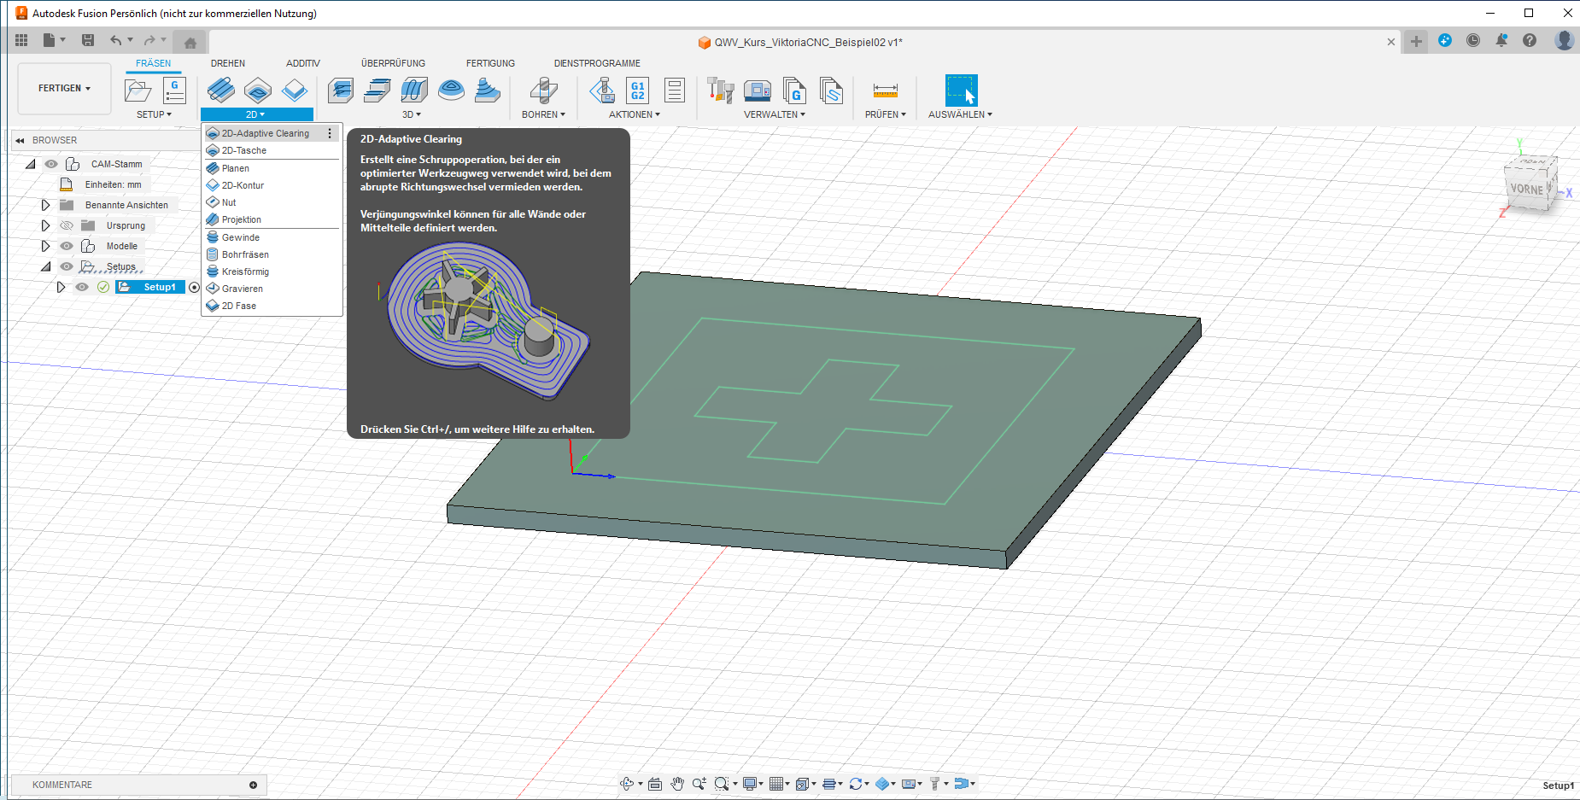Open notifications bell icon in the title bar
The image size is (1580, 800).
(x=1501, y=40)
